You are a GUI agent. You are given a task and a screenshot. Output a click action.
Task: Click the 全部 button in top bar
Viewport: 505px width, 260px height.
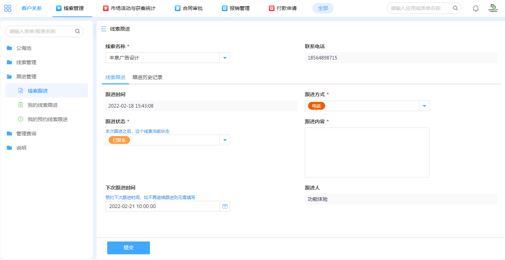click(323, 8)
